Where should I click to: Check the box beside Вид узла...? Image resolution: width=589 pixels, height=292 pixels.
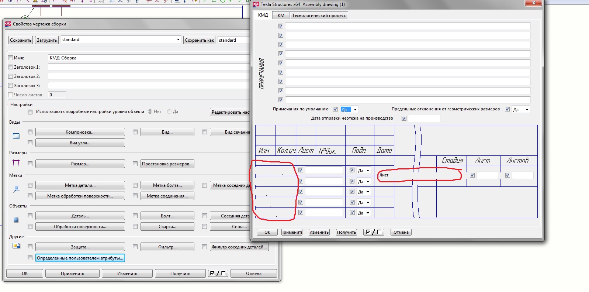(x=30, y=143)
